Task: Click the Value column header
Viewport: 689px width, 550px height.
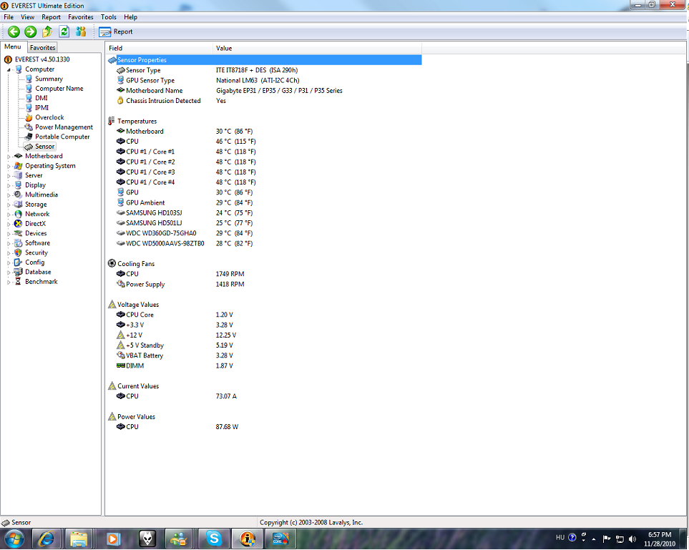Action: [x=317, y=48]
